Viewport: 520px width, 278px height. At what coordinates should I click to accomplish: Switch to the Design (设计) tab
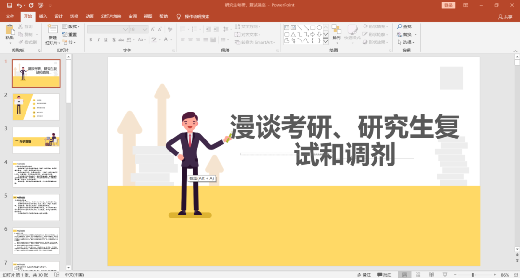pos(59,16)
